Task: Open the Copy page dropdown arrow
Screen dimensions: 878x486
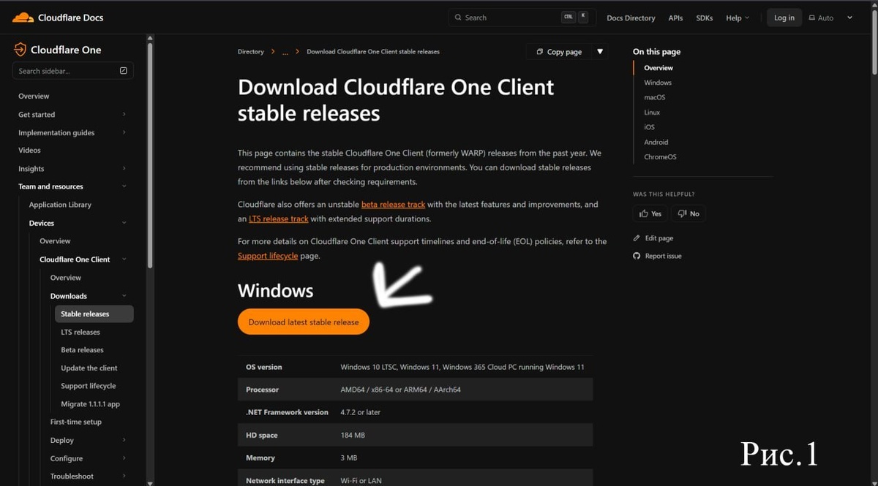Action: tap(600, 52)
